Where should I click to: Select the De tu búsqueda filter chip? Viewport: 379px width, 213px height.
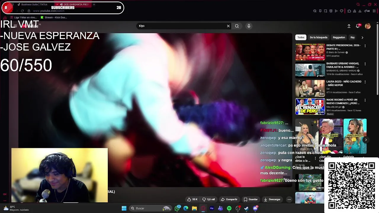[x=318, y=38]
